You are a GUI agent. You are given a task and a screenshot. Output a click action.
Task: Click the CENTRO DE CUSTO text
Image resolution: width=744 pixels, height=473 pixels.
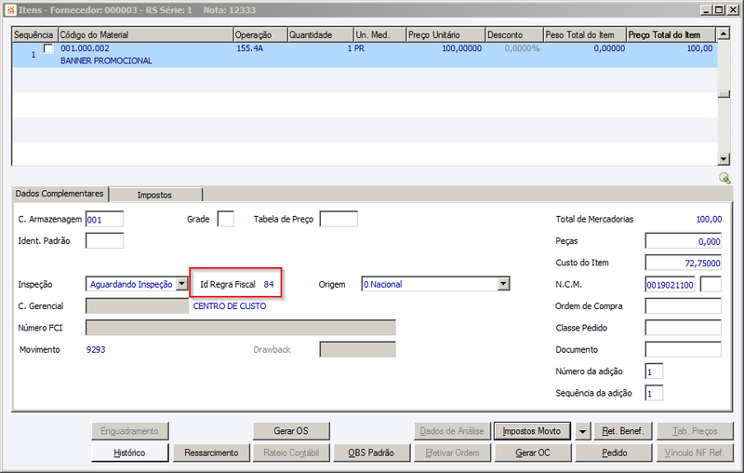pyautogui.click(x=230, y=306)
